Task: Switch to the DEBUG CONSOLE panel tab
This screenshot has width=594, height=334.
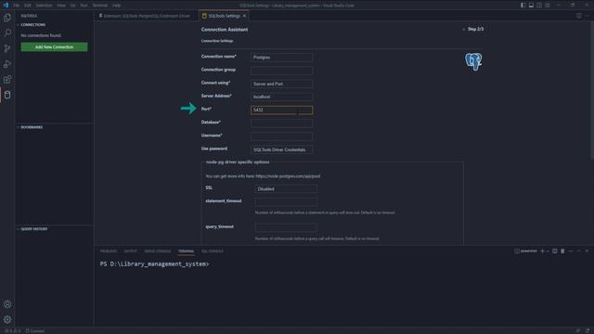Action: point(158,251)
